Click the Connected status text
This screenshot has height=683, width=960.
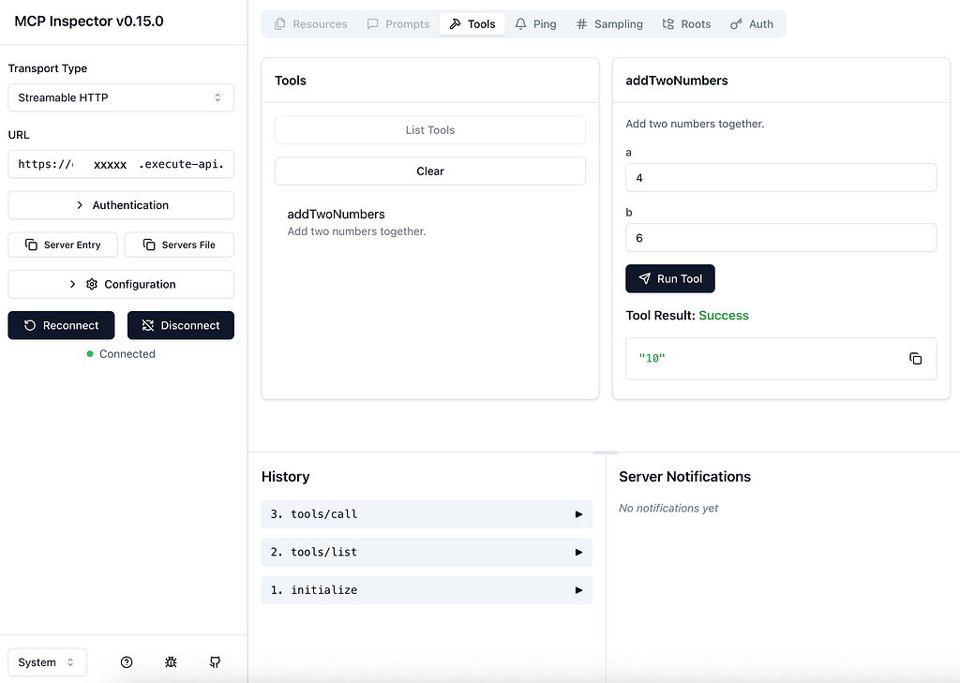(x=127, y=354)
